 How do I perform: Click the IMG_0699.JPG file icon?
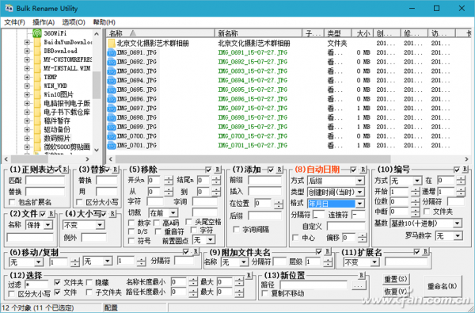(x=112, y=127)
